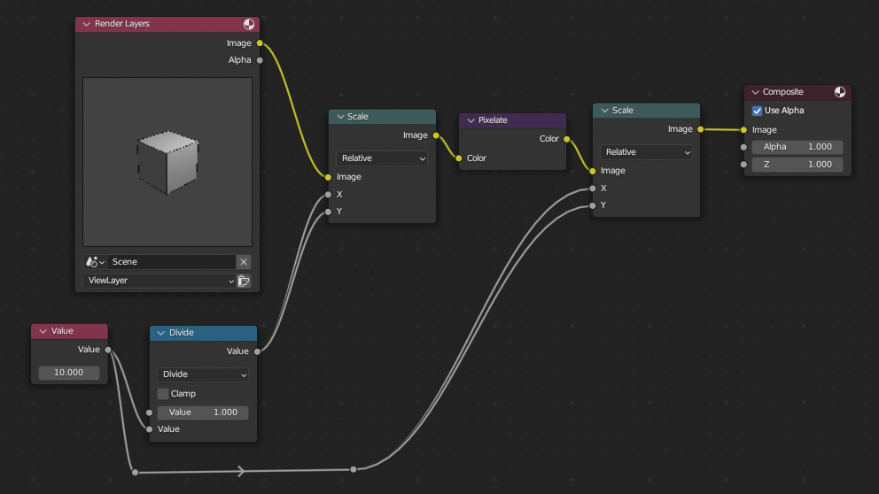Disable Use Alpha in Composite node
Viewport: 879px width, 494px height.
(758, 111)
